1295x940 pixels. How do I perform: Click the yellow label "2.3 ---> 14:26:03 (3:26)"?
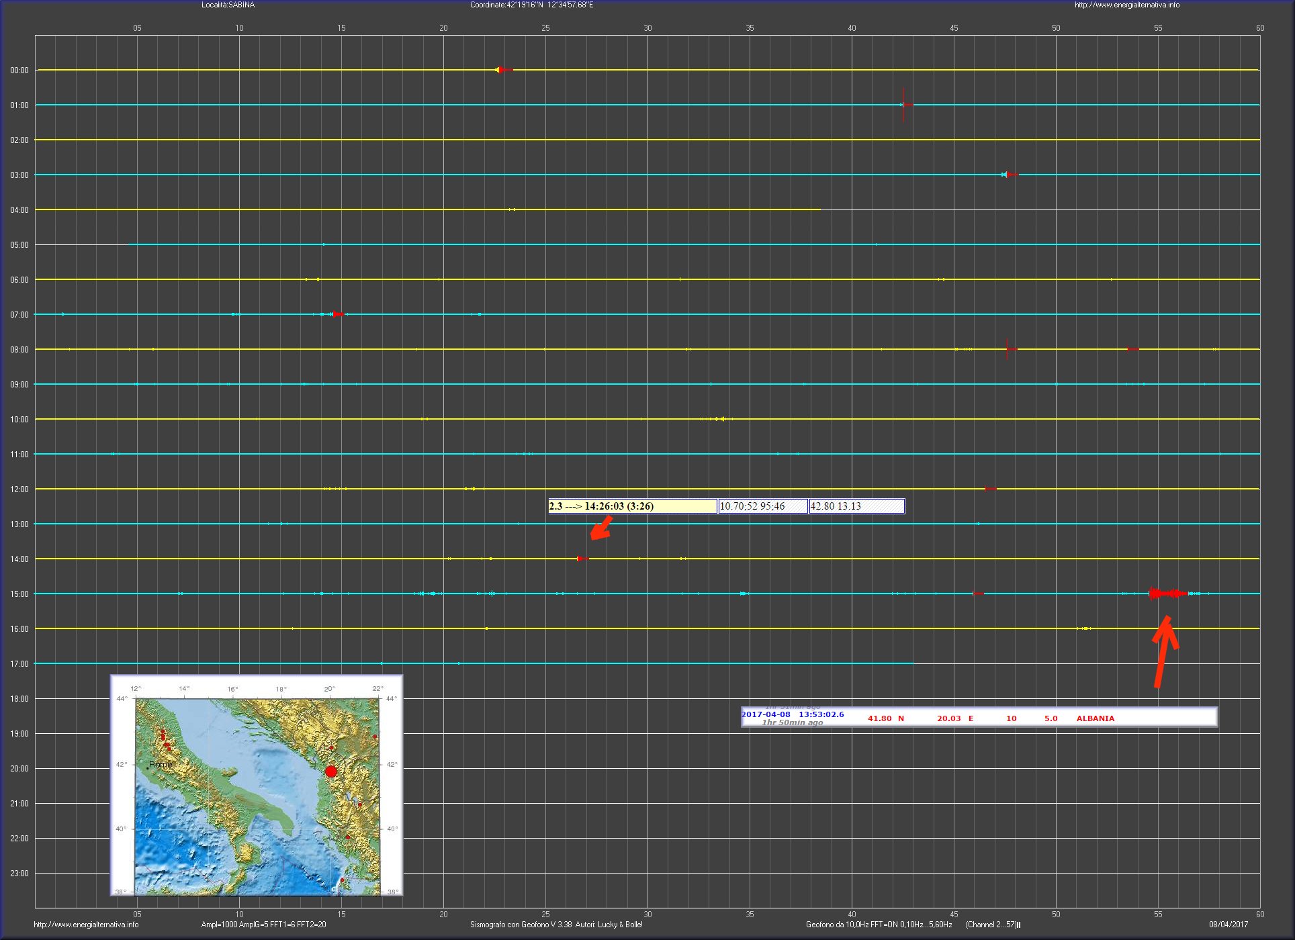tap(633, 506)
